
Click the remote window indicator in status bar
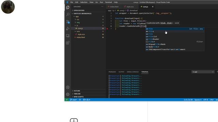(67, 100)
